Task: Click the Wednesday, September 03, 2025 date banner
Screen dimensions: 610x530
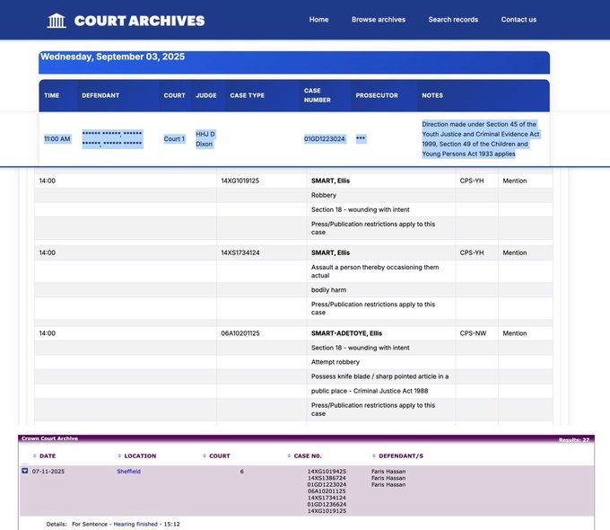Action: [294, 62]
